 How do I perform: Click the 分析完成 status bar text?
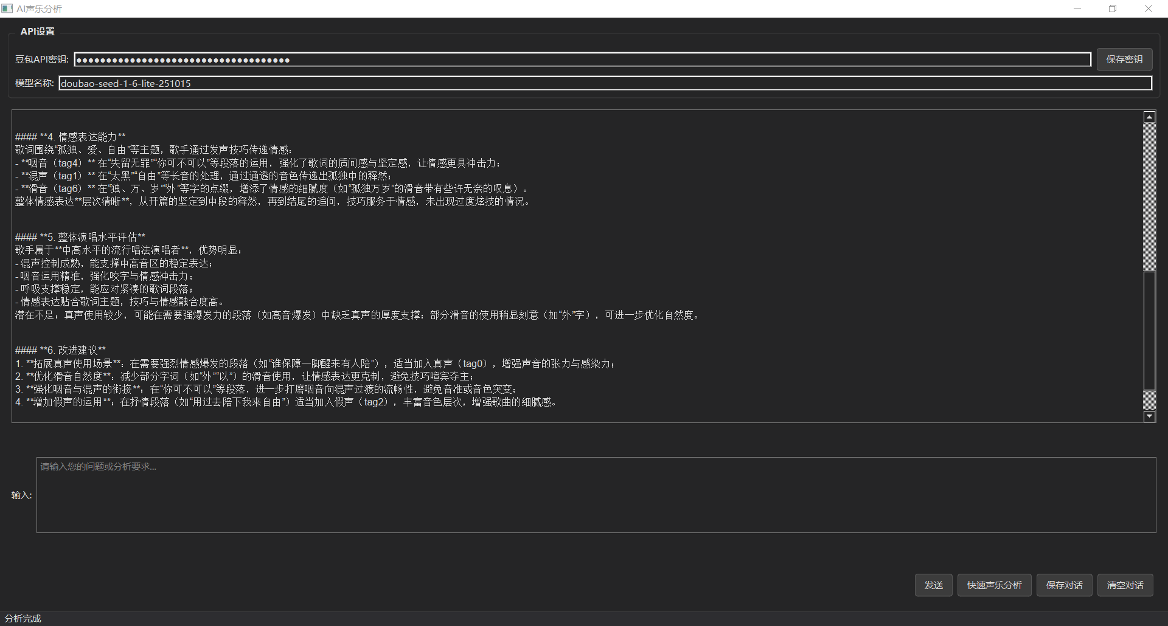23,618
